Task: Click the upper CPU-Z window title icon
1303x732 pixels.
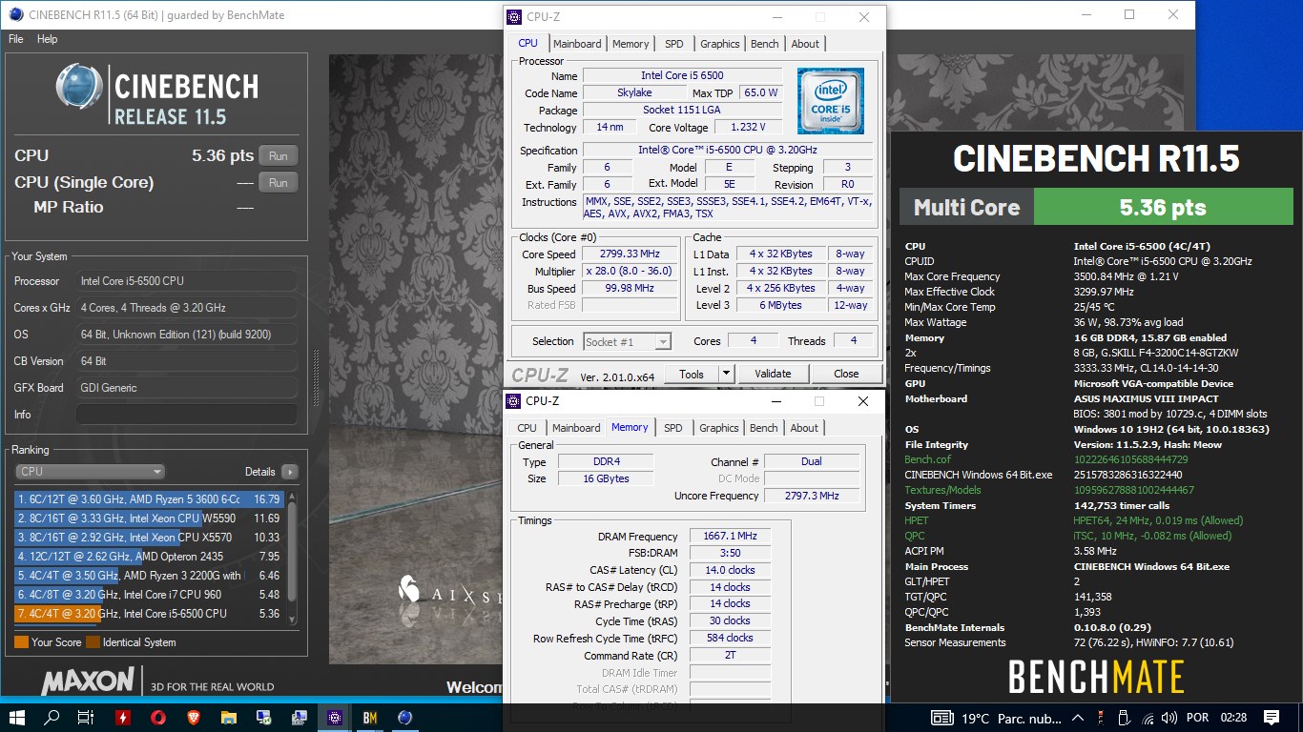Action: [514, 17]
